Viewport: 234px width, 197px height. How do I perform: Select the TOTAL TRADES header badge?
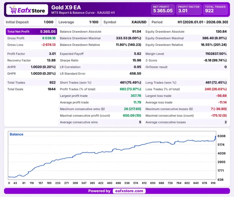pos(215,9)
